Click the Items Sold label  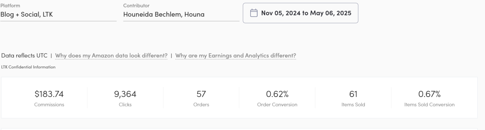(353, 104)
